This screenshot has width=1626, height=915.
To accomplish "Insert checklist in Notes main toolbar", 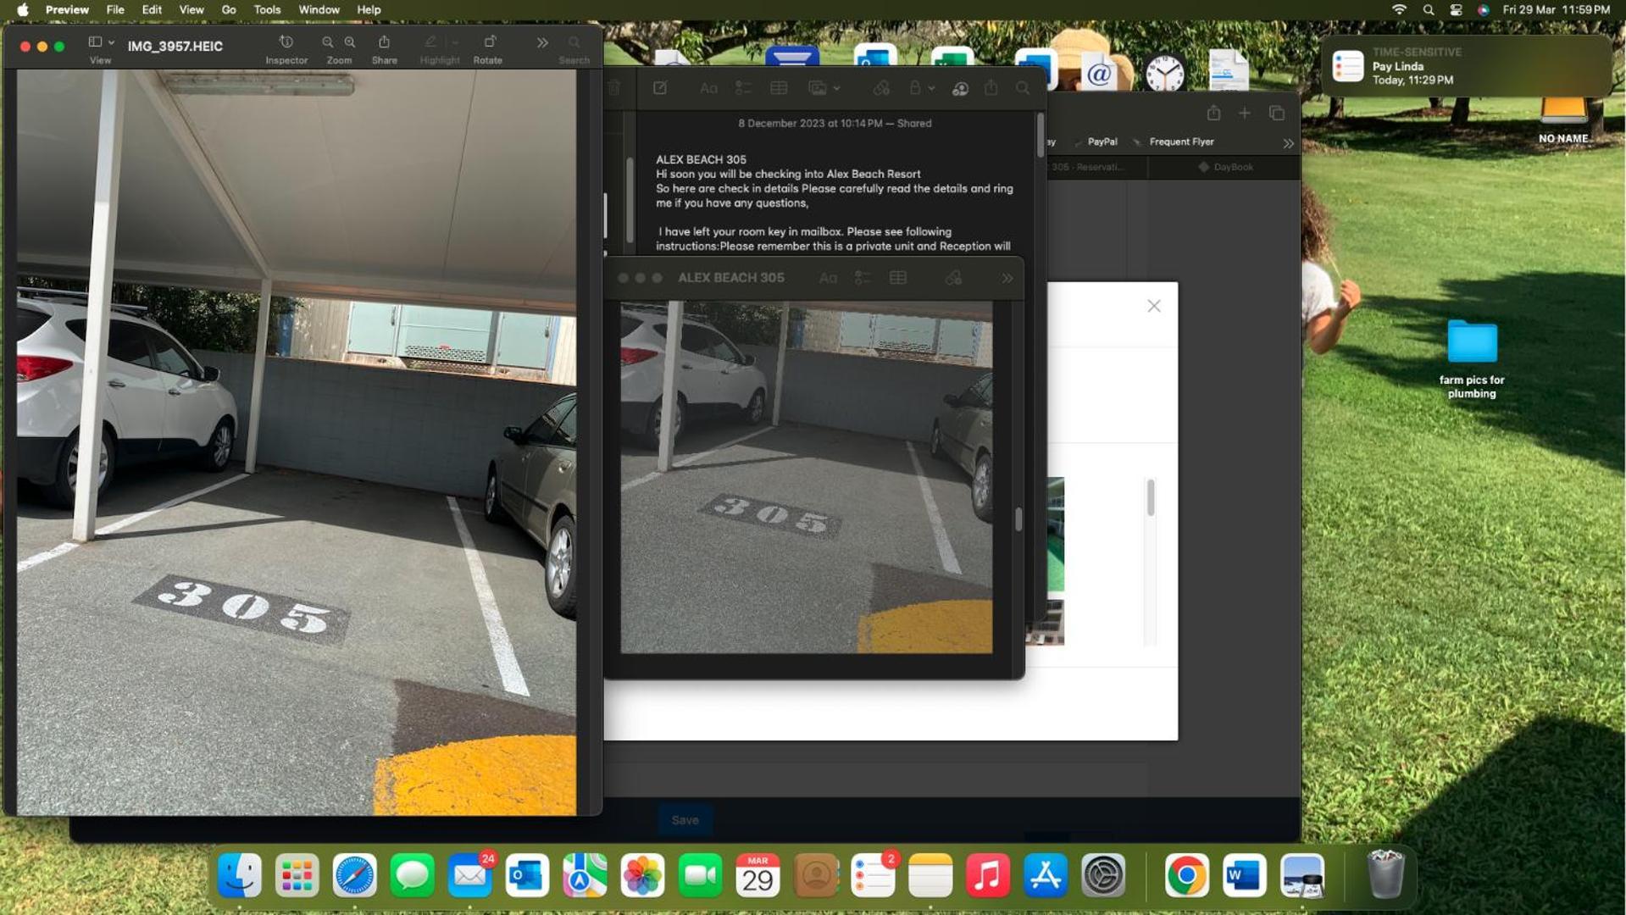I will 743,88.
